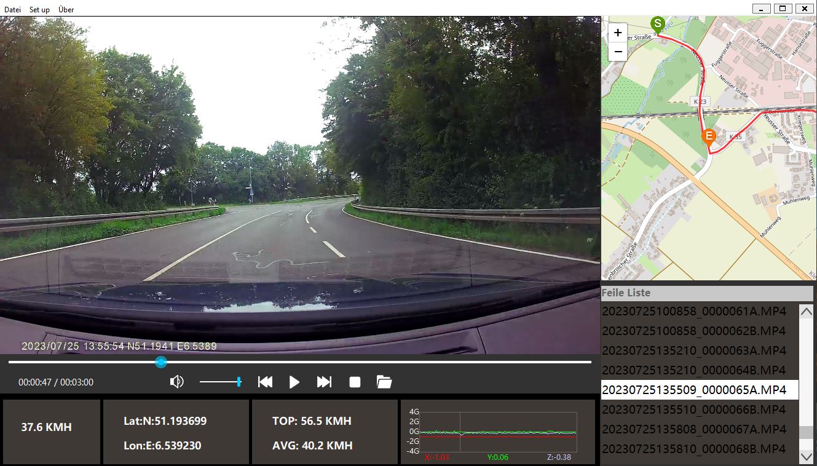Mute audio with the speaker icon

pyautogui.click(x=176, y=382)
